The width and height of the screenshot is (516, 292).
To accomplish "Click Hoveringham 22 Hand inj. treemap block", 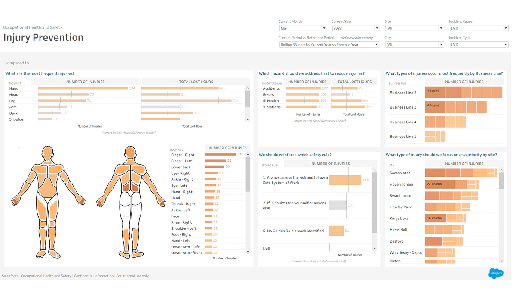I will point(439,184).
